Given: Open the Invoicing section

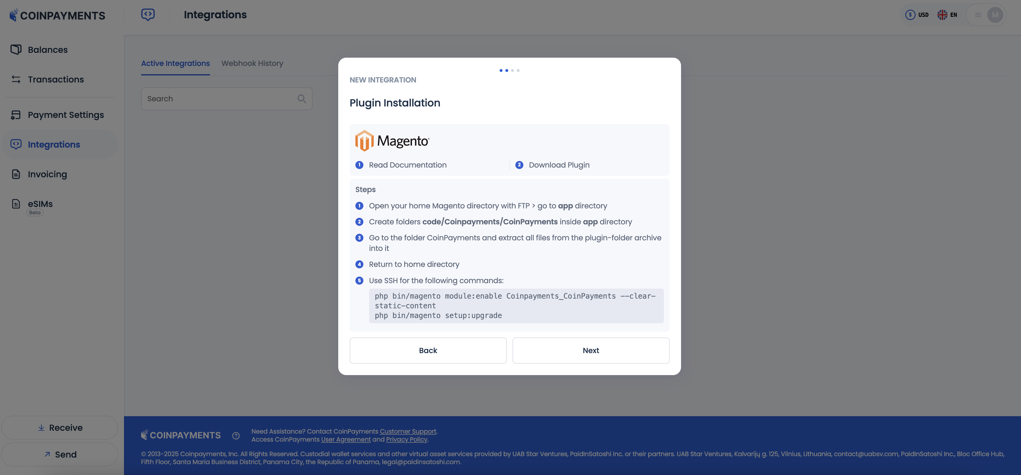Looking at the screenshot, I should pyautogui.click(x=47, y=174).
